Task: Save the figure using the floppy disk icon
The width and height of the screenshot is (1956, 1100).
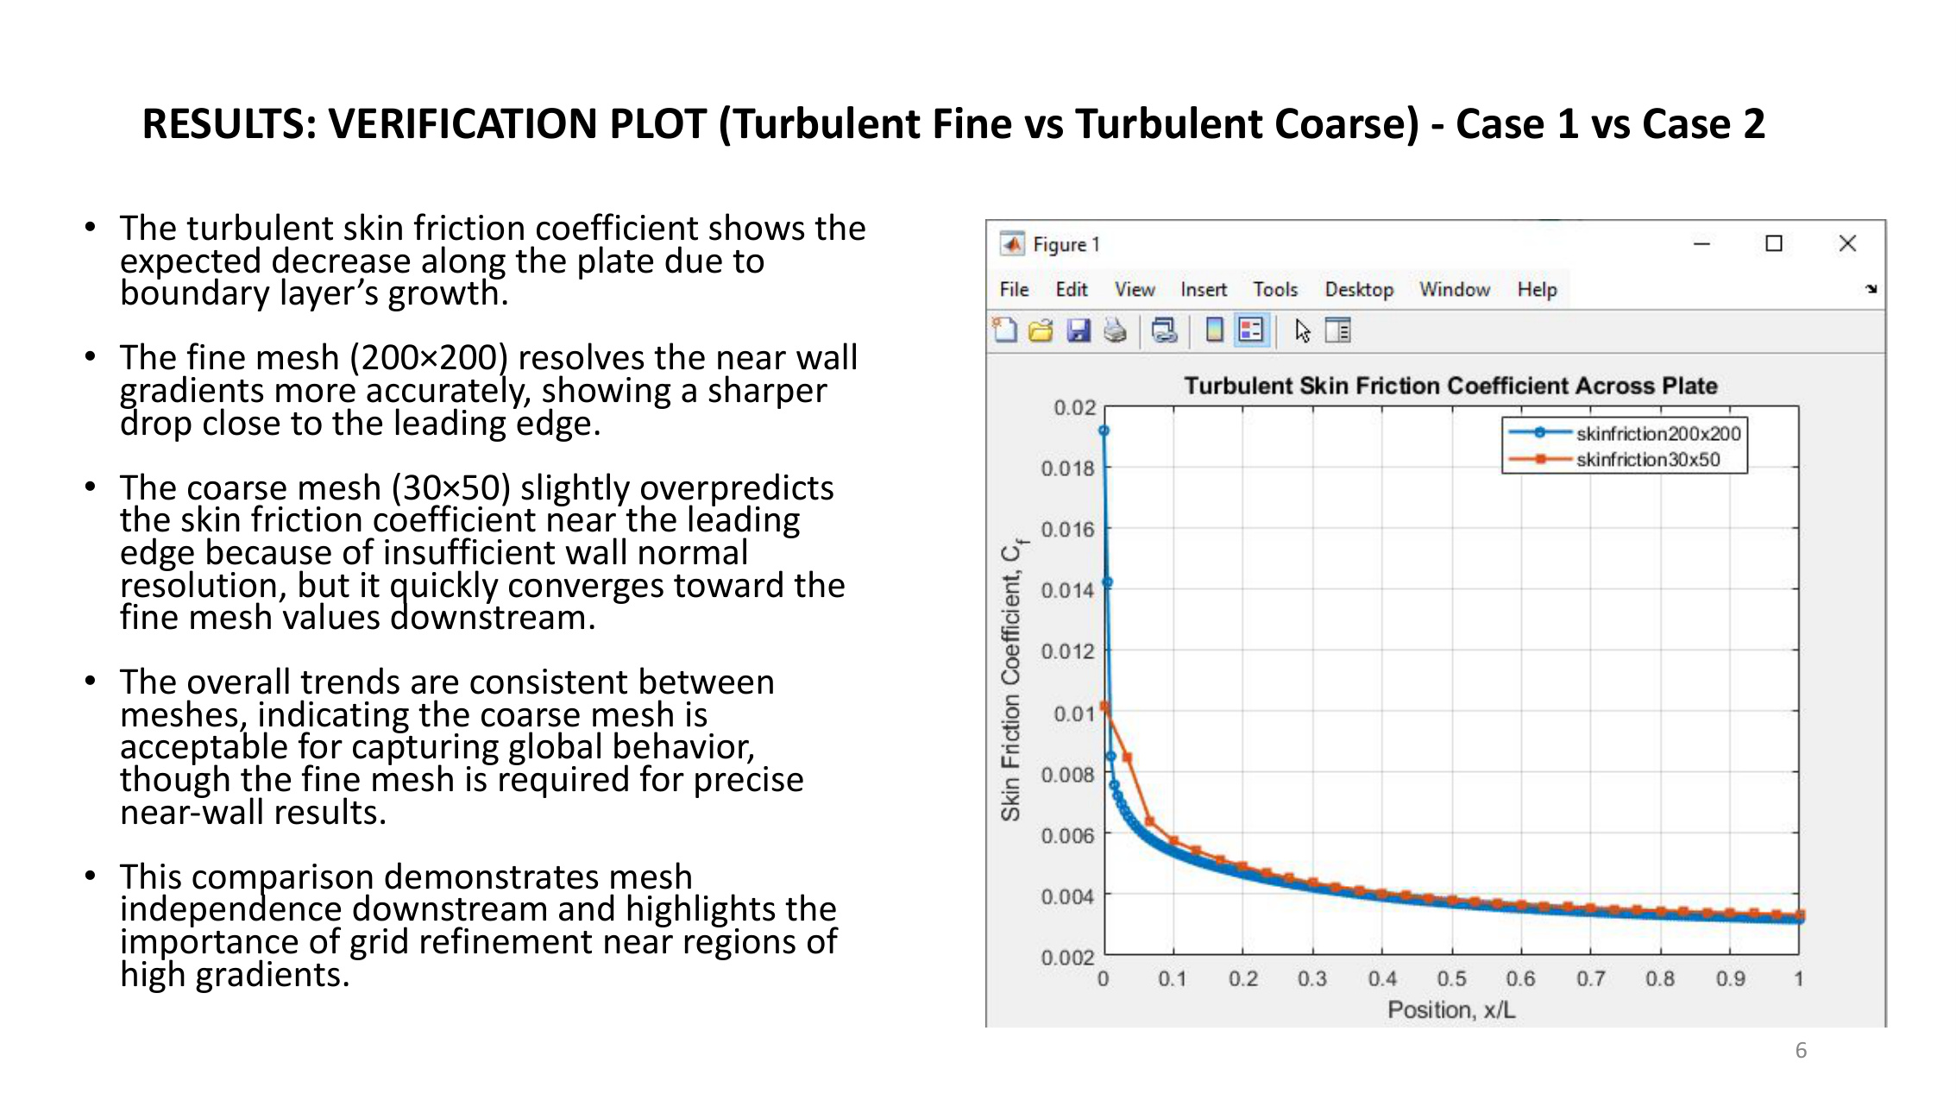Action: 1079,330
